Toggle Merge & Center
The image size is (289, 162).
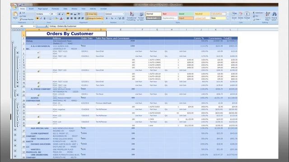coord(94,18)
